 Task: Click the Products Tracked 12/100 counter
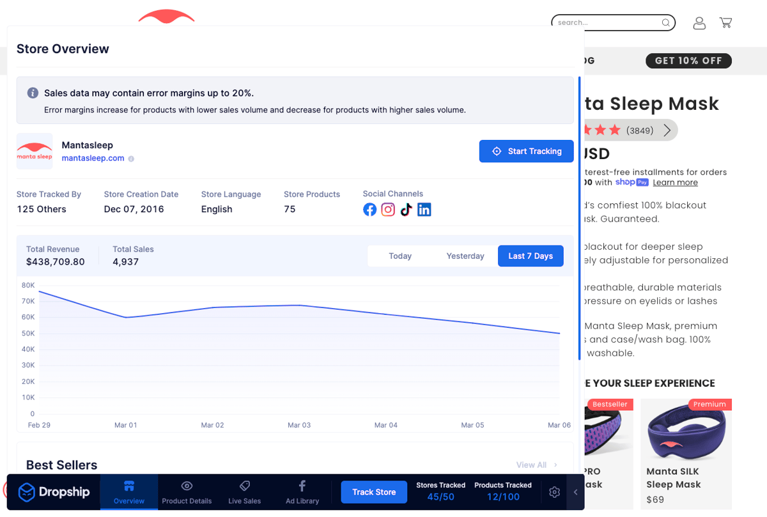pyautogui.click(x=503, y=491)
